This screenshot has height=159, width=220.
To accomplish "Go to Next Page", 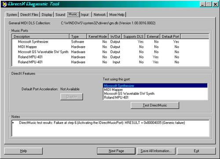I will tap(116, 151).
